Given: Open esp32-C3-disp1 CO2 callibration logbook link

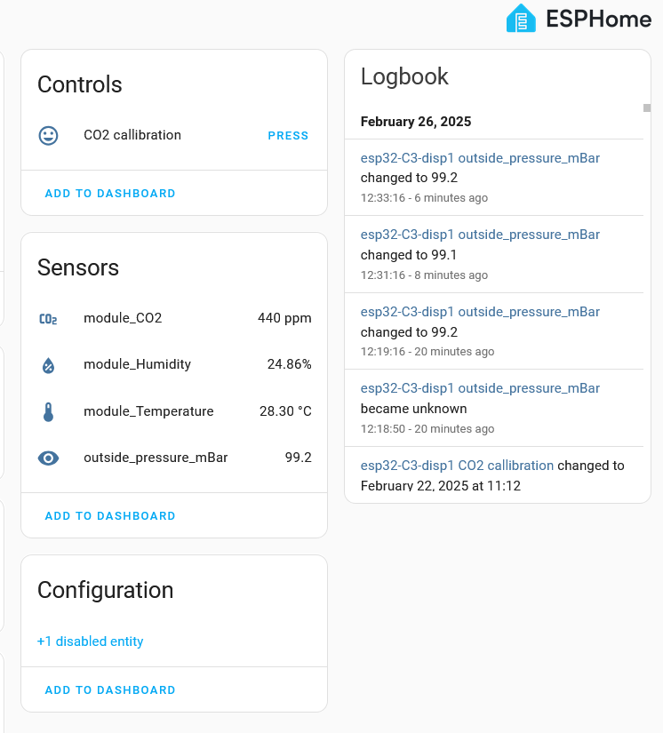Looking at the screenshot, I should pos(457,466).
